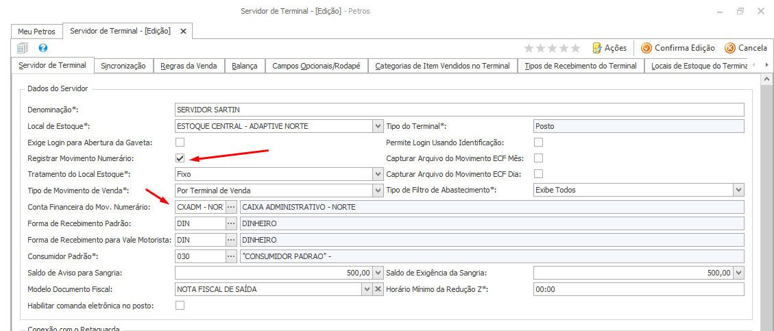Select the Servidor de Terminal sub-tab
The height and width of the screenshot is (331, 774).
click(52, 65)
